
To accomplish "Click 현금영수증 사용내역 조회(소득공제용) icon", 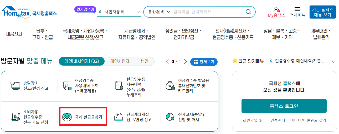I will [67, 86].
